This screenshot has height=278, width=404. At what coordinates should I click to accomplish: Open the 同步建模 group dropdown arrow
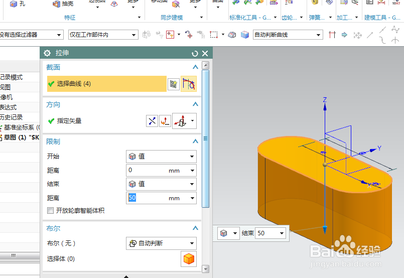coord(201,17)
